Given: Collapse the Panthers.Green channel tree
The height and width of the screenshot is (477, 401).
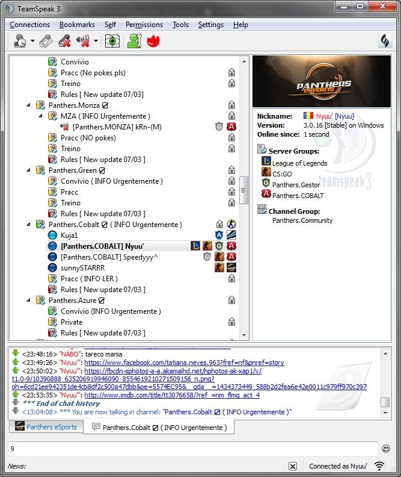Looking at the screenshot, I should click(x=29, y=170).
